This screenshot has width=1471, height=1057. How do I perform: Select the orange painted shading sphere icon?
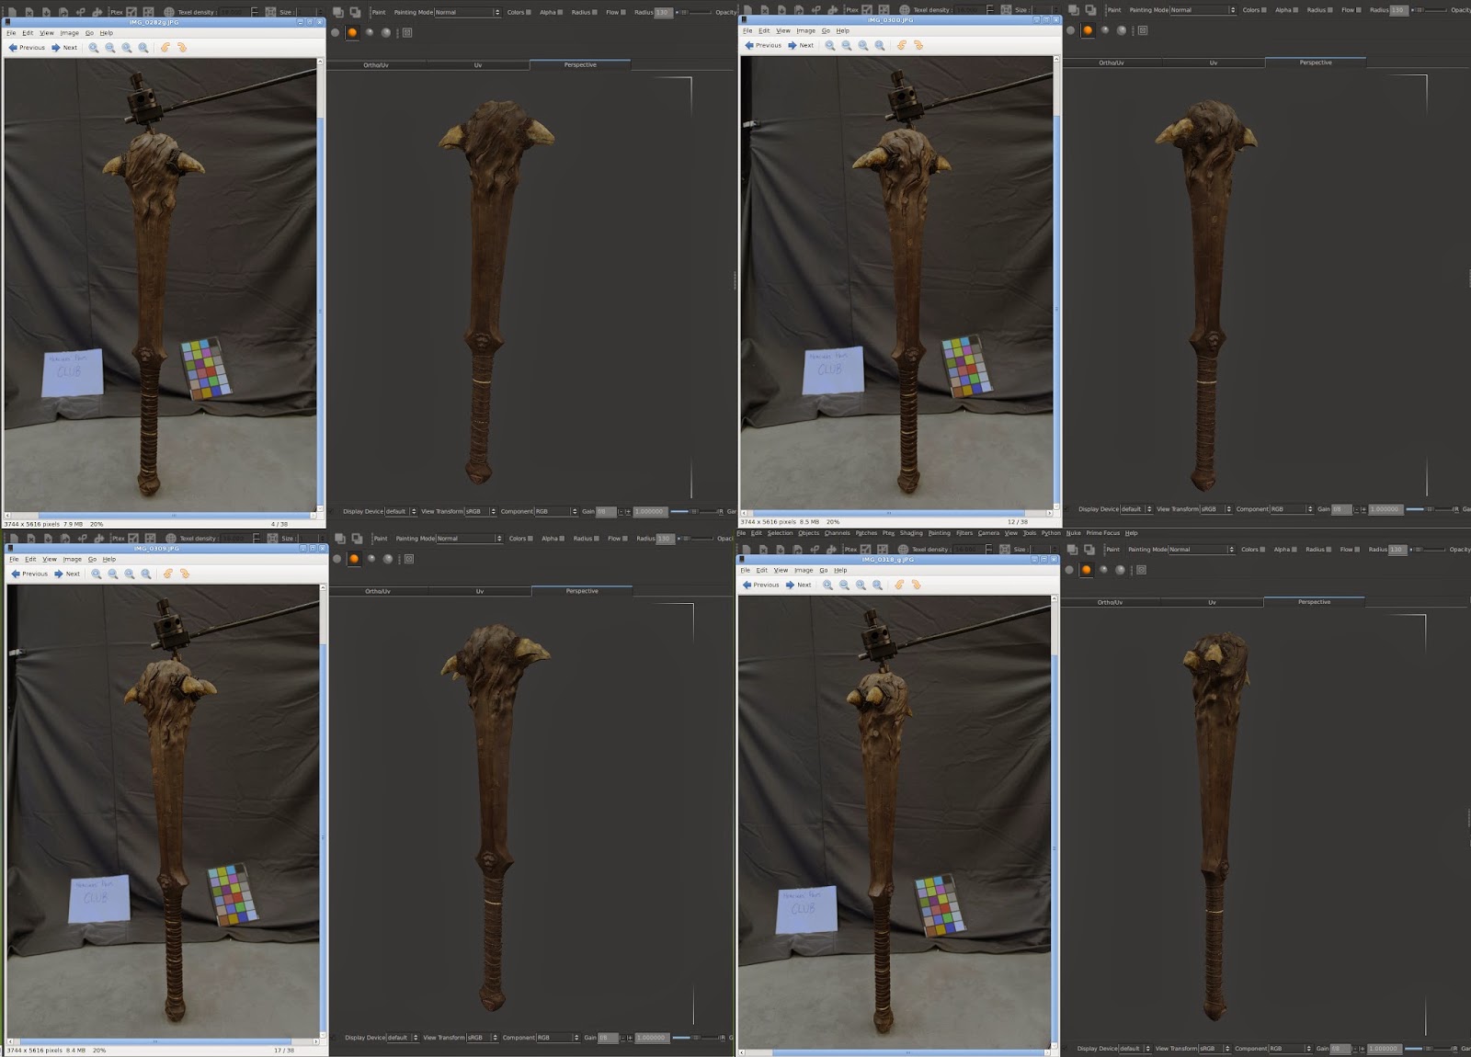pyautogui.click(x=352, y=30)
